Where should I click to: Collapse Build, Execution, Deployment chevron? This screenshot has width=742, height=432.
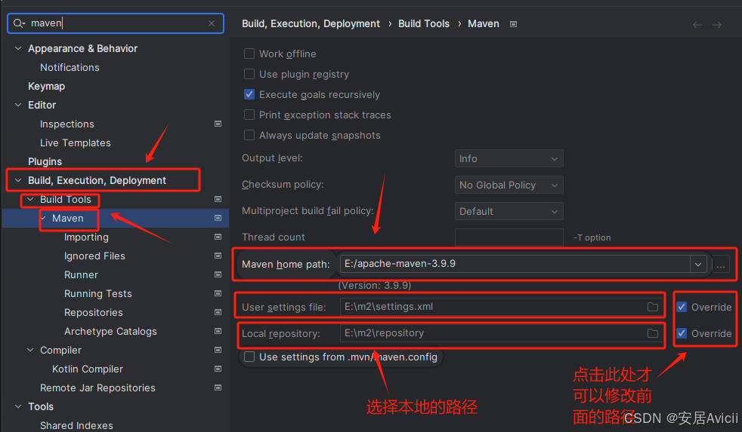coord(18,180)
